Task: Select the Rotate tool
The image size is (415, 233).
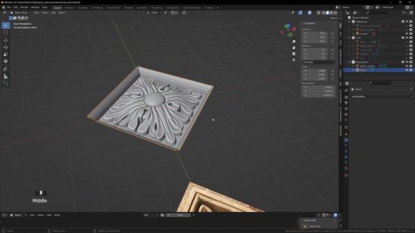Action: [x=6, y=47]
